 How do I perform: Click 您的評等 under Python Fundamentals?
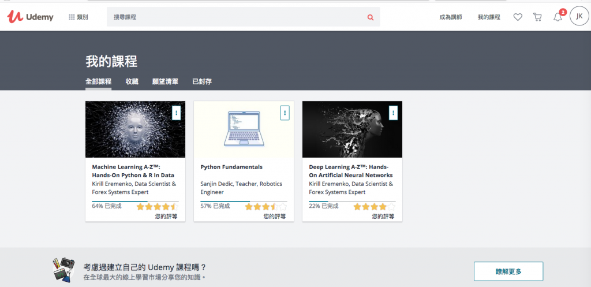(275, 217)
